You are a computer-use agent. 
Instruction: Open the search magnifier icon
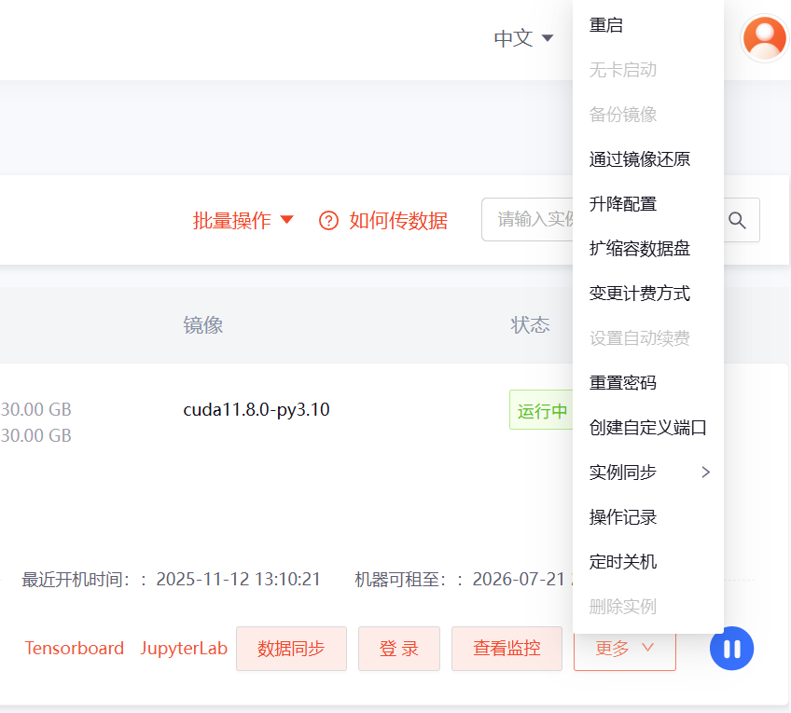[737, 220]
